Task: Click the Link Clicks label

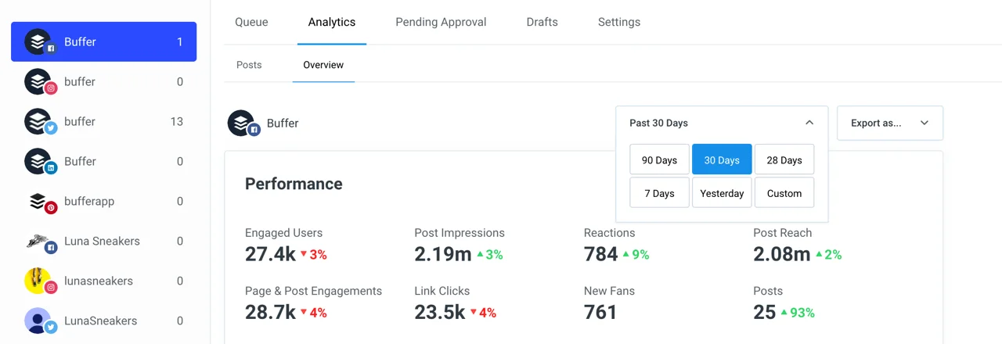Action: 442,291
